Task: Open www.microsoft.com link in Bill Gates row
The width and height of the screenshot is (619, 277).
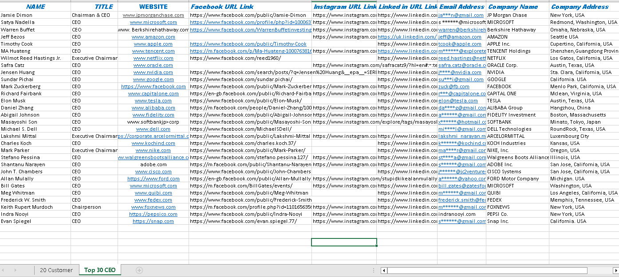Action: tap(154, 186)
